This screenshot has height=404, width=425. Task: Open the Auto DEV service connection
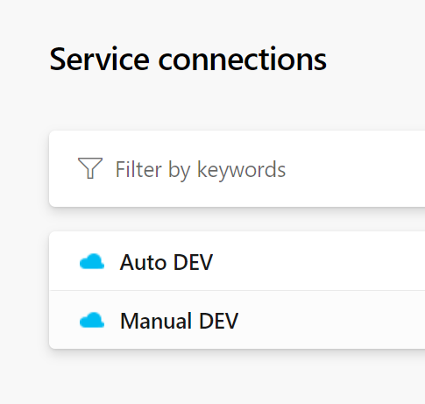click(x=166, y=262)
